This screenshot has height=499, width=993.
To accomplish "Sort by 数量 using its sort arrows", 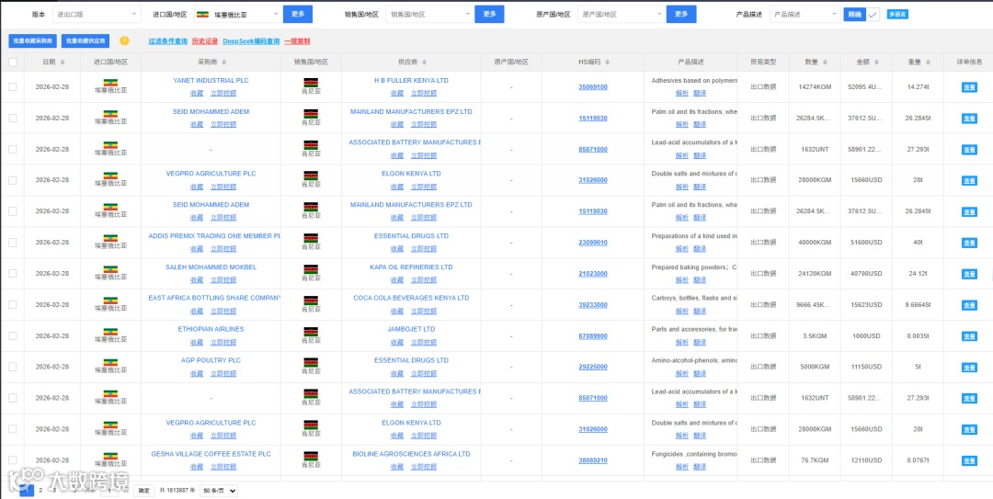I will pos(825,62).
